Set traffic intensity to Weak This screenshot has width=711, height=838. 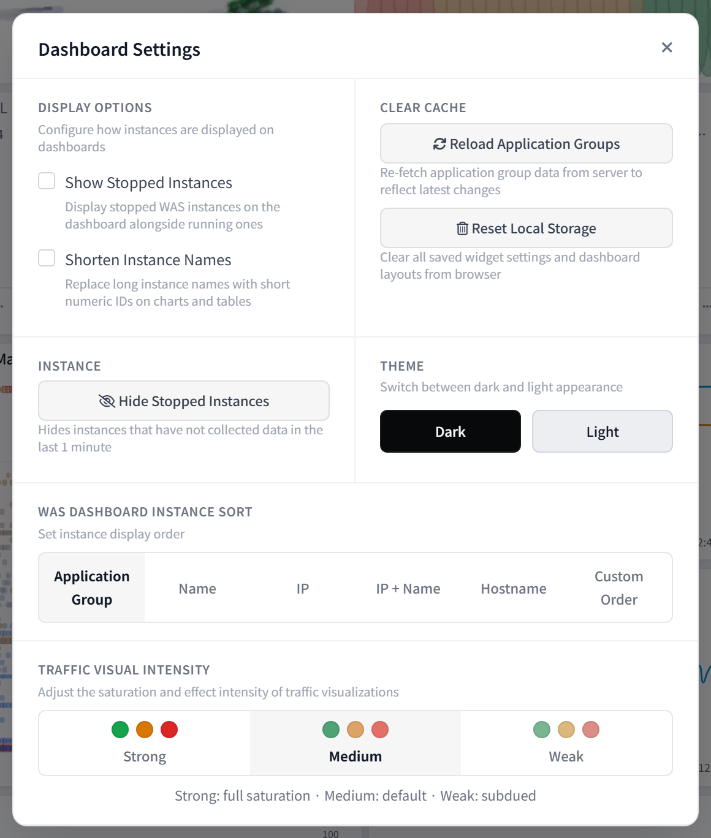coord(566,743)
